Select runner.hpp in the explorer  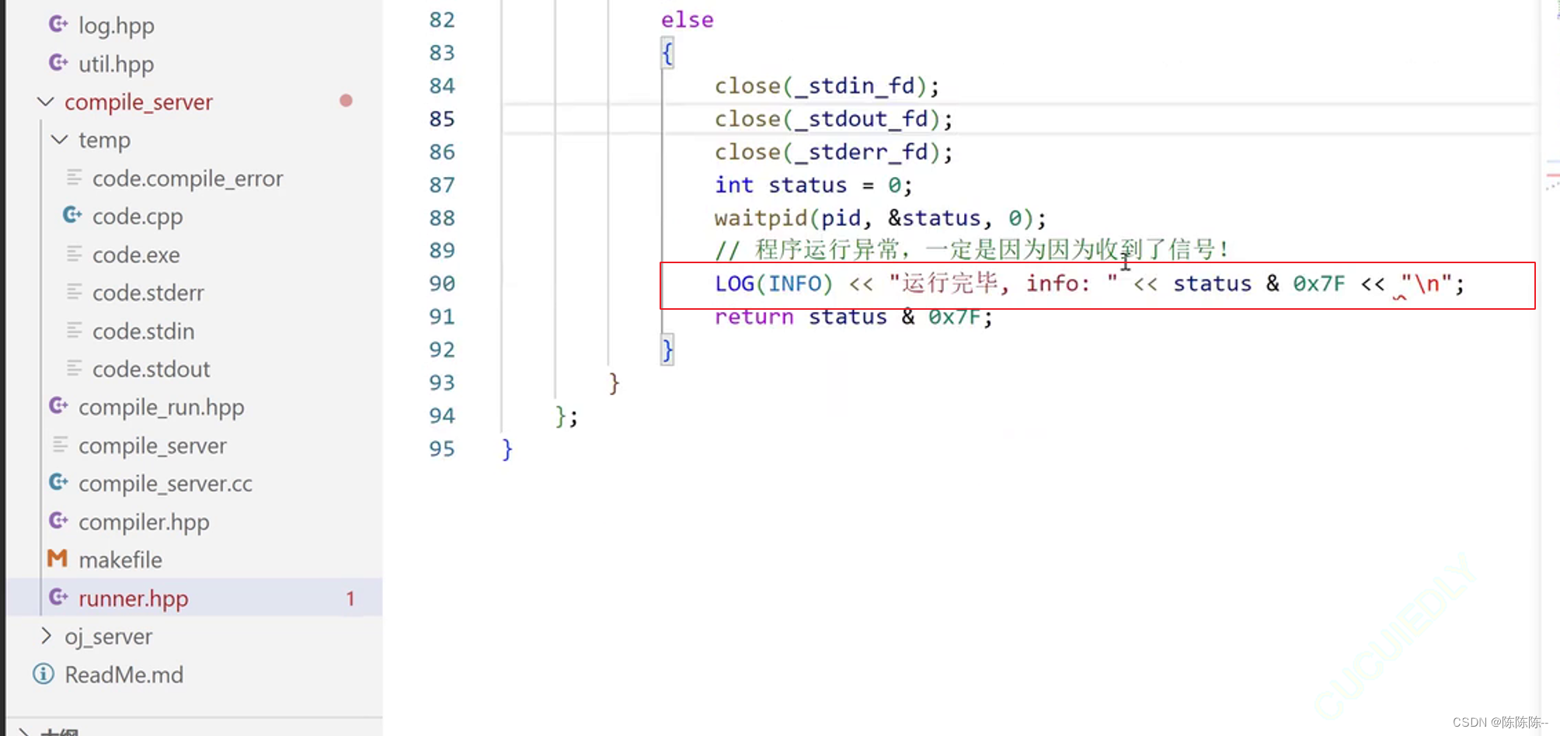pyautogui.click(x=134, y=598)
